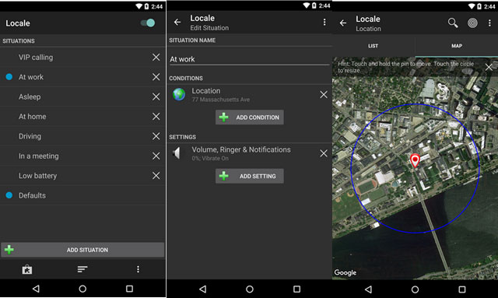Android back button on Location map screen

pos(368,289)
